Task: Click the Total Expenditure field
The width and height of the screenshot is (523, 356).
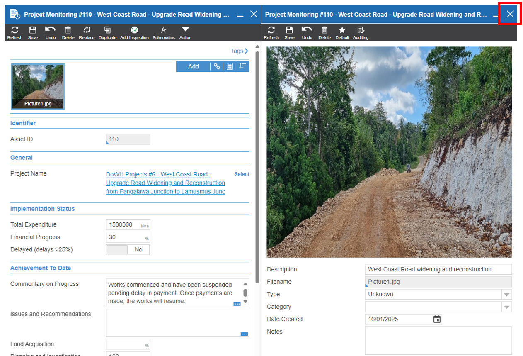Action: tap(128, 225)
